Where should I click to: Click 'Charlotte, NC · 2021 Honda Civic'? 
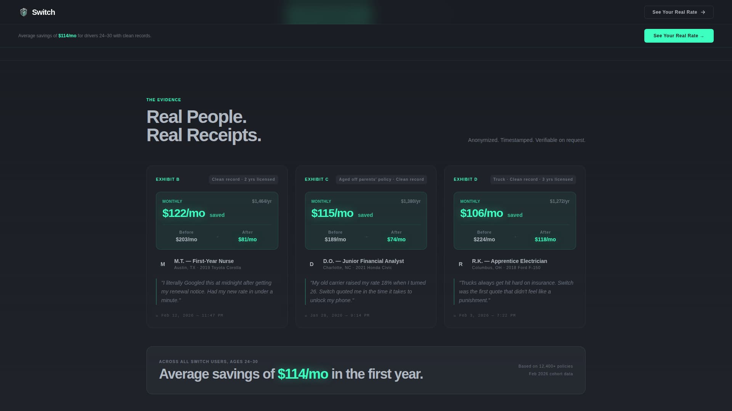click(x=358, y=268)
